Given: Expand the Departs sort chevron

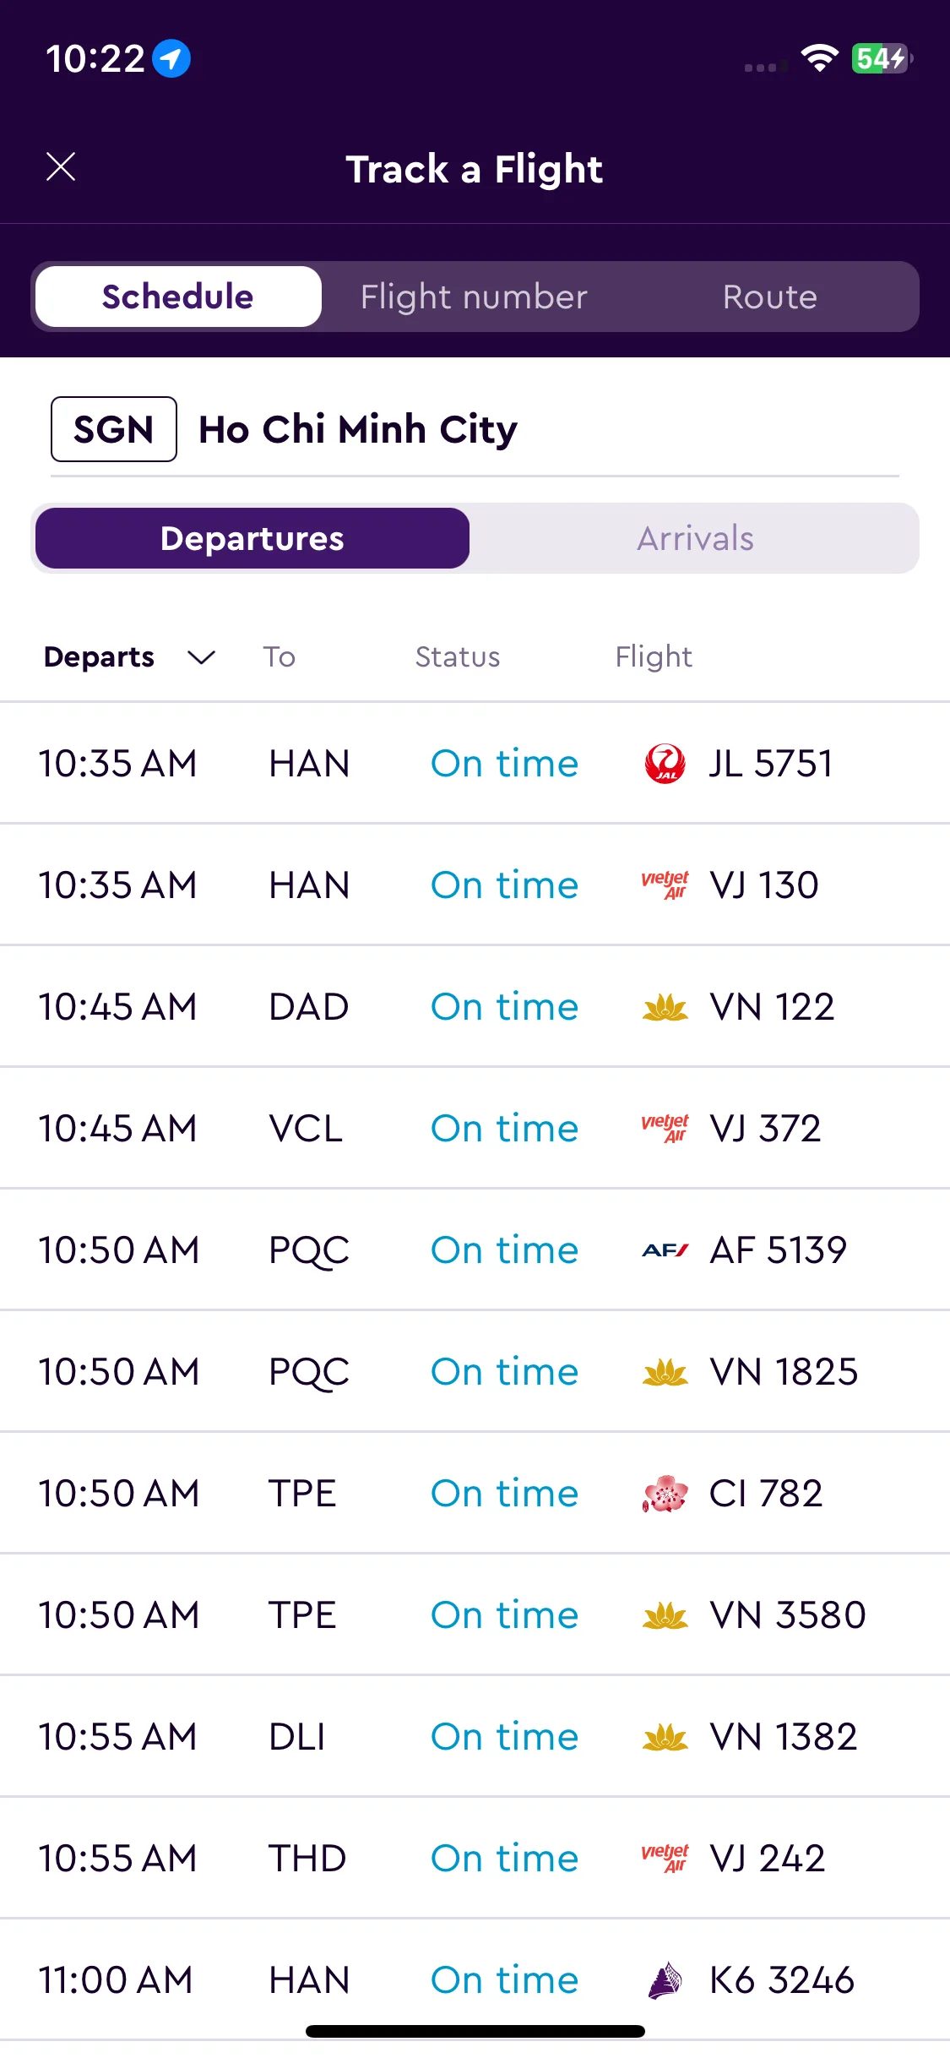Looking at the screenshot, I should coord(201,657).
